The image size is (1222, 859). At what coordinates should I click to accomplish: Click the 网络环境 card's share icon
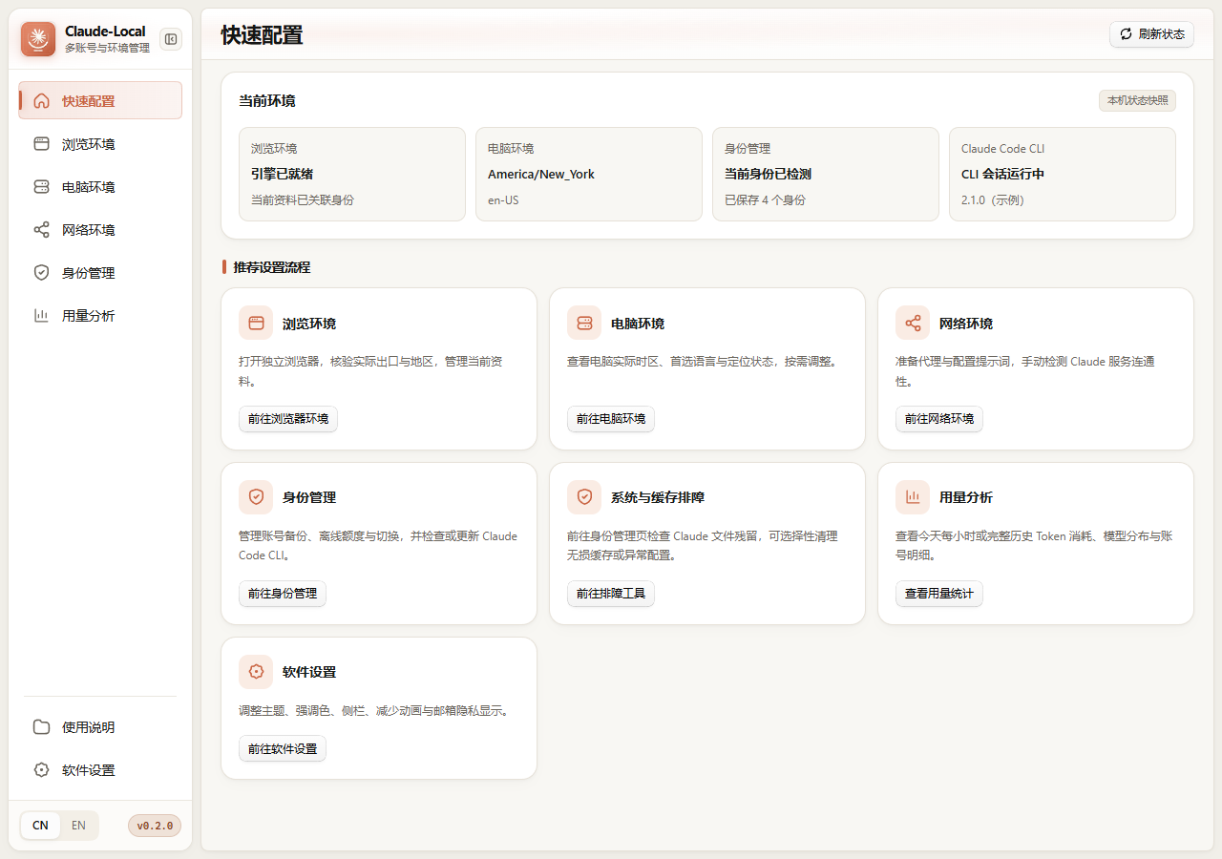click(x=913, y=324)
